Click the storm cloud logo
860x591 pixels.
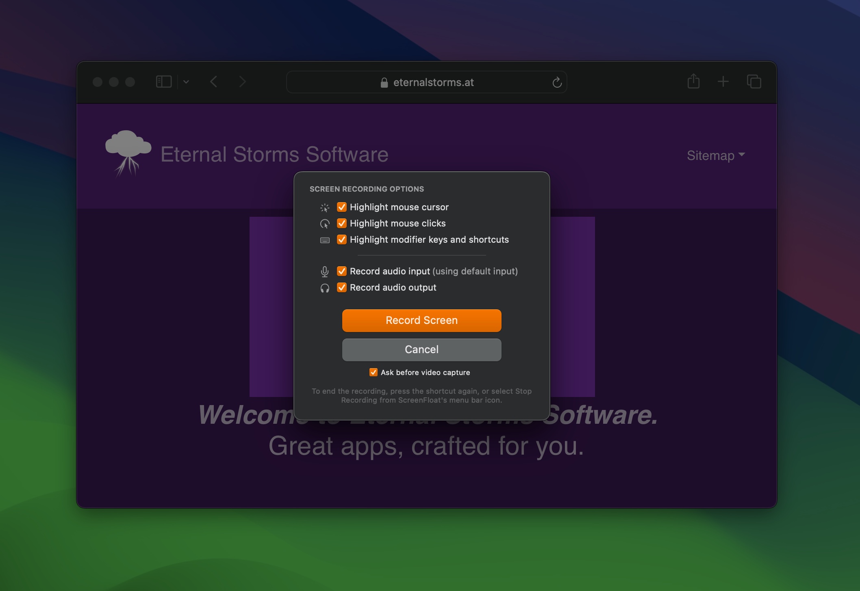(128, 153)
